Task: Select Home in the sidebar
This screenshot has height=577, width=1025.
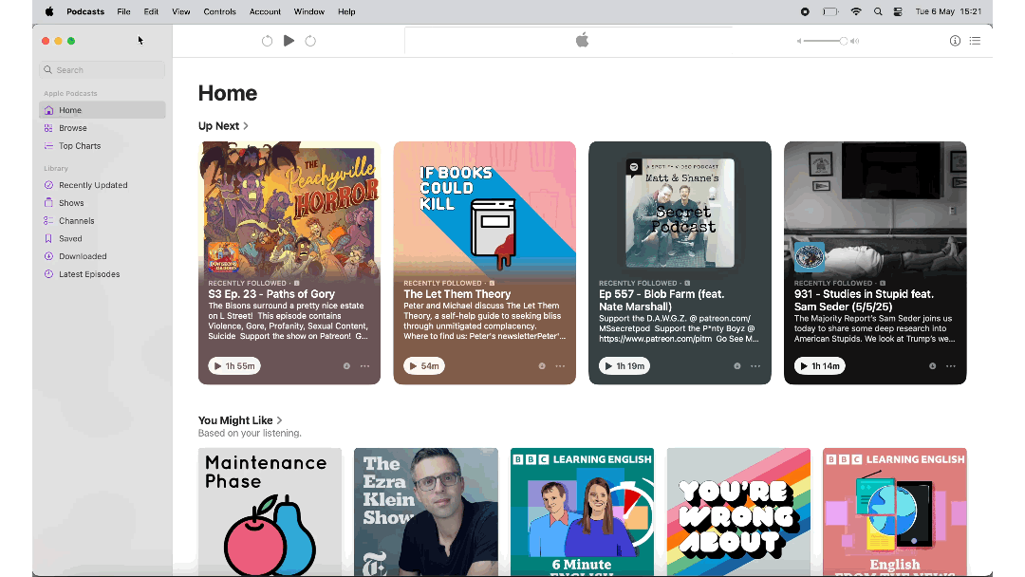Action: 102,110
